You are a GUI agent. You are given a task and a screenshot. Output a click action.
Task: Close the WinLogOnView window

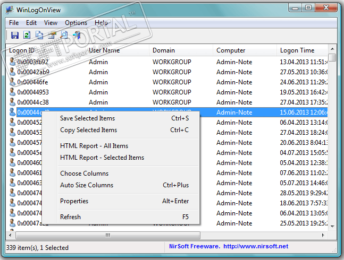point(326,8)
